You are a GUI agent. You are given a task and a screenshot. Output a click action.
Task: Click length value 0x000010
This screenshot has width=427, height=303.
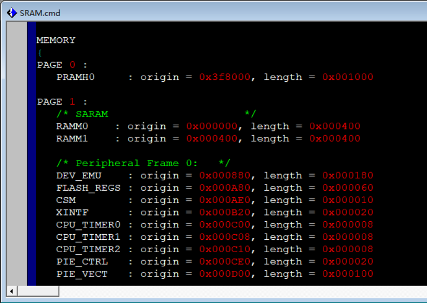[x=348, y=200]
